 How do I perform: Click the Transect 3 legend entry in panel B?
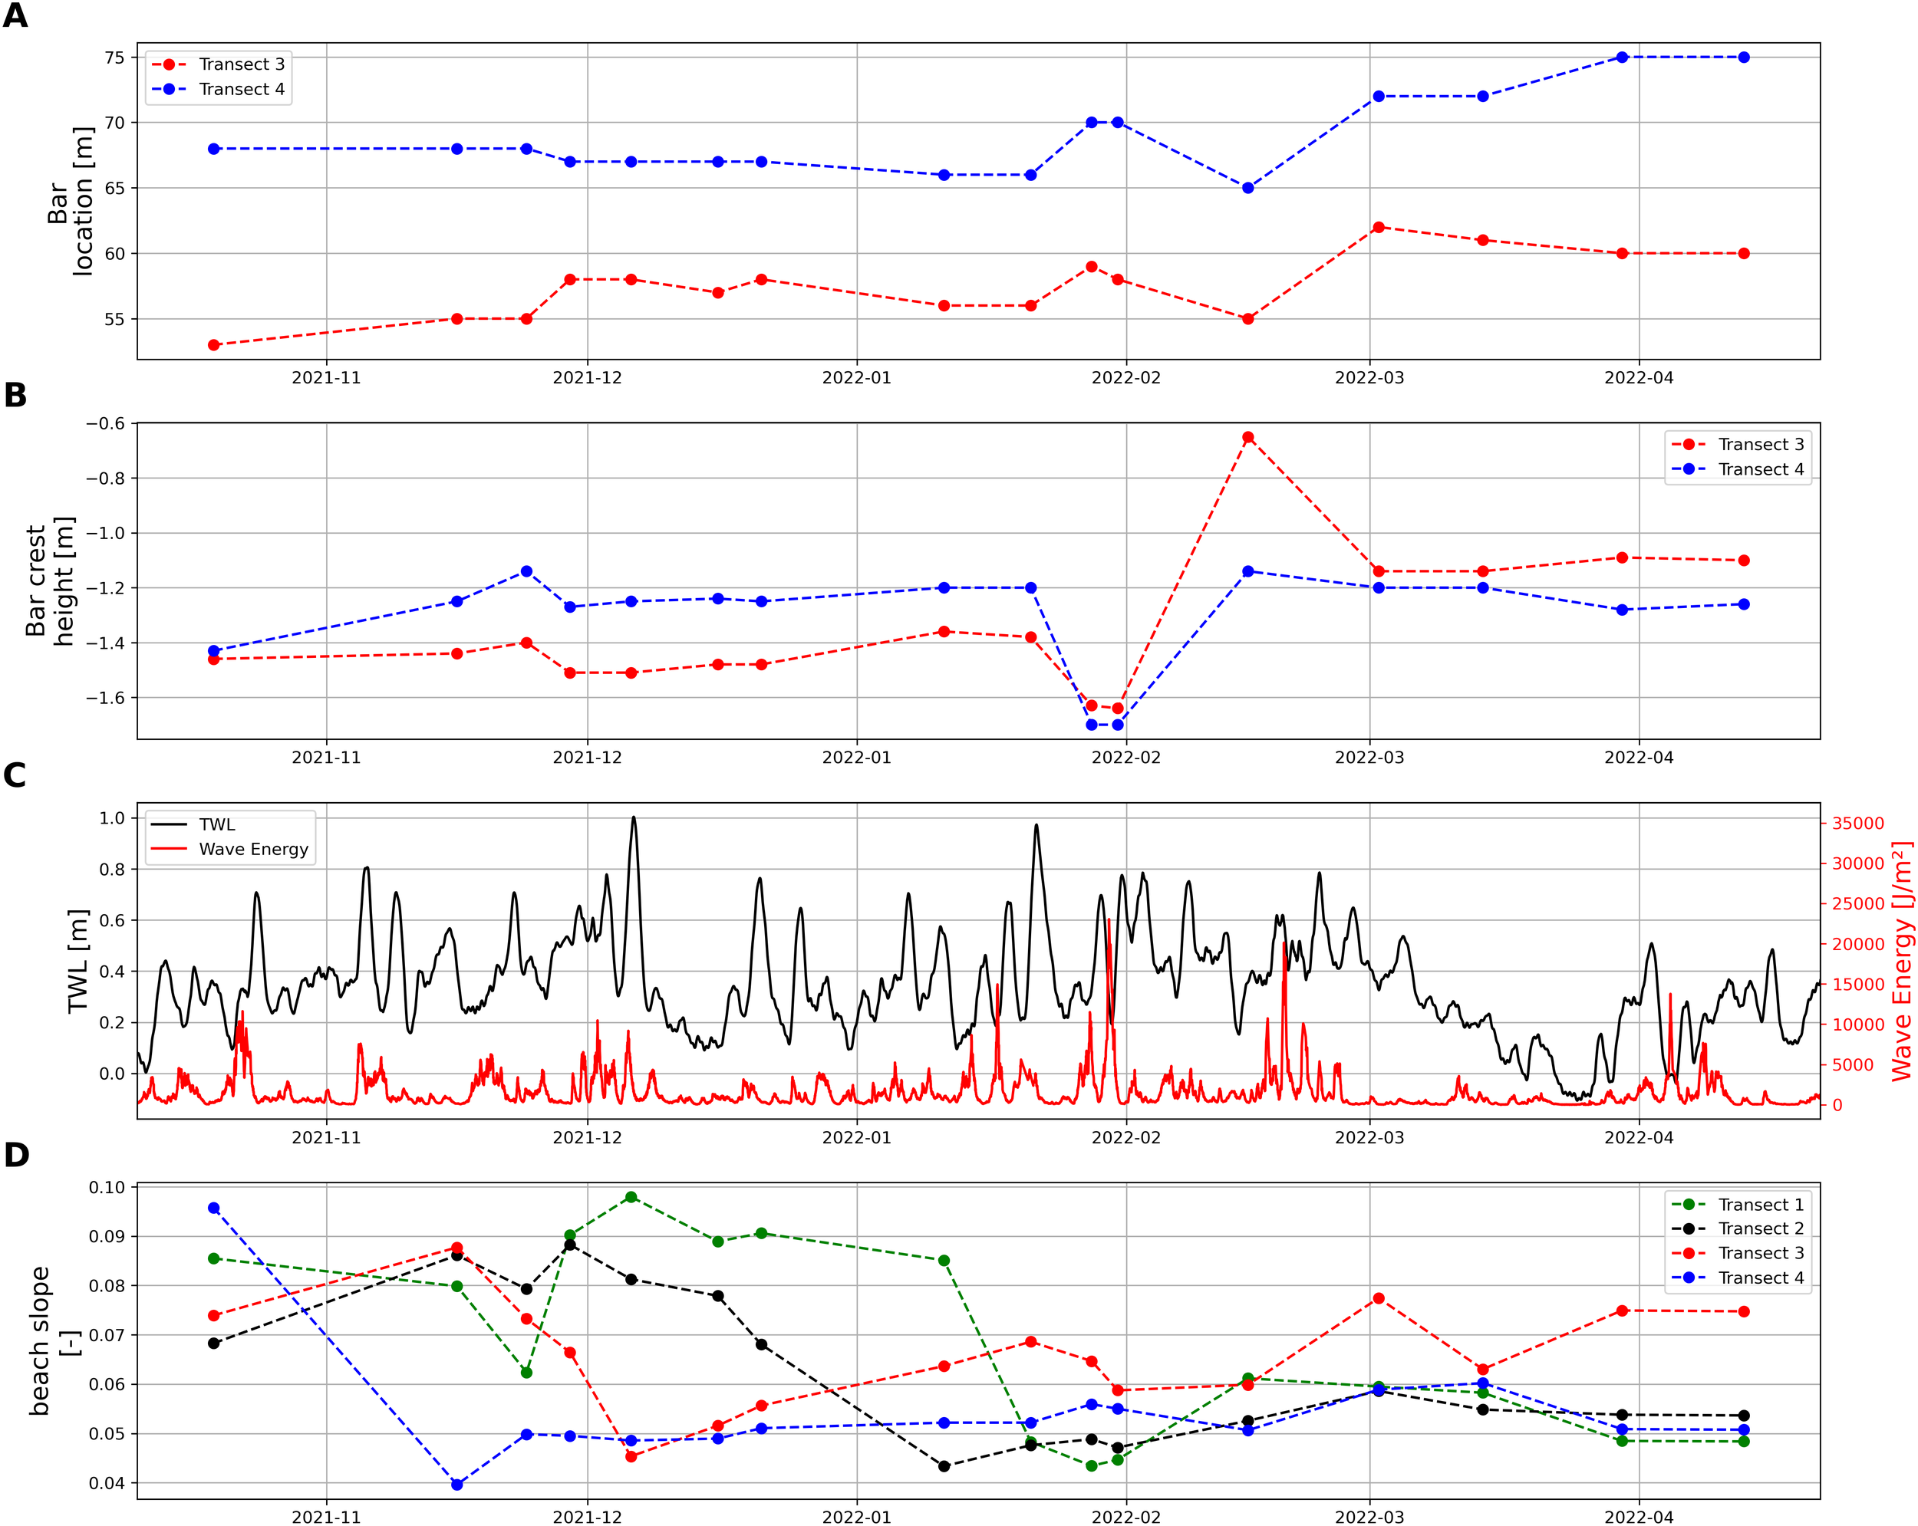pyautogui.click(x=1761, y=445)
